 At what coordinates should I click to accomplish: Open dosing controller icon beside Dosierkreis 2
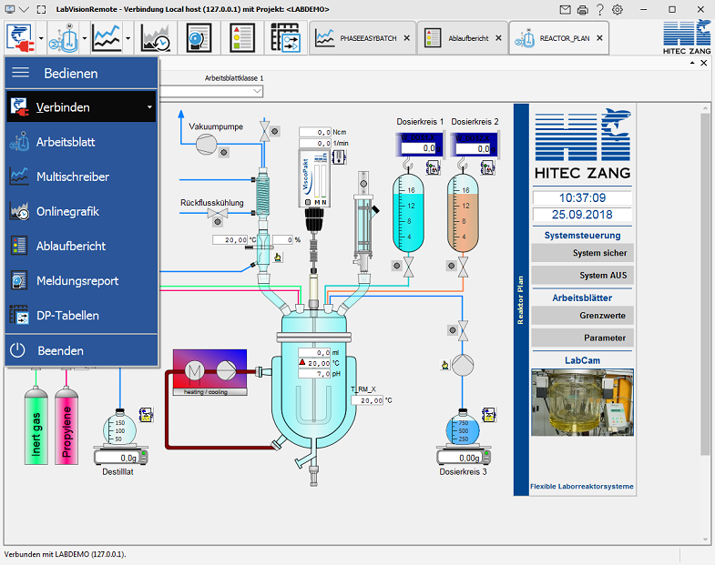coord(487,168)
